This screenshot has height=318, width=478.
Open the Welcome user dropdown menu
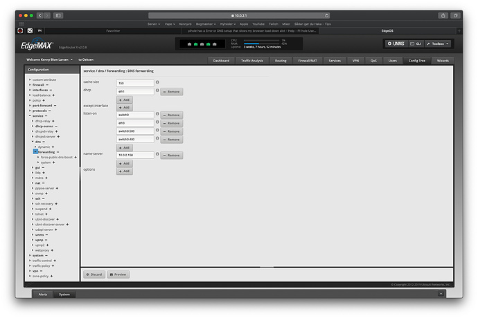[x=48, y=60]
